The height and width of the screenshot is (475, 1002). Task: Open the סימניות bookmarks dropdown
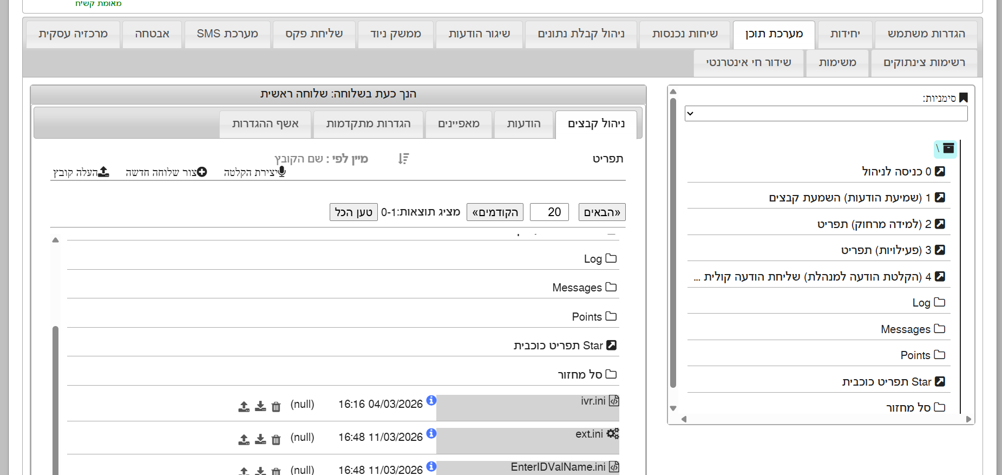click(826, 114)
